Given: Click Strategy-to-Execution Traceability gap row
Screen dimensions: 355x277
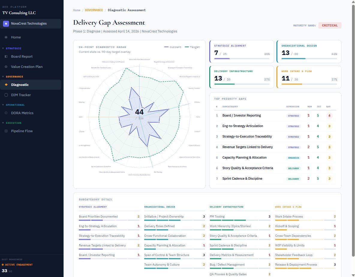Looking at the screenshot, I should pos(275,137).
